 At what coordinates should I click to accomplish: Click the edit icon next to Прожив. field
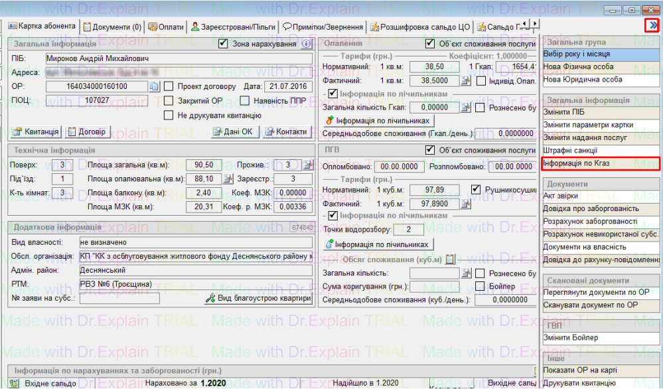[x=307, y=165]
